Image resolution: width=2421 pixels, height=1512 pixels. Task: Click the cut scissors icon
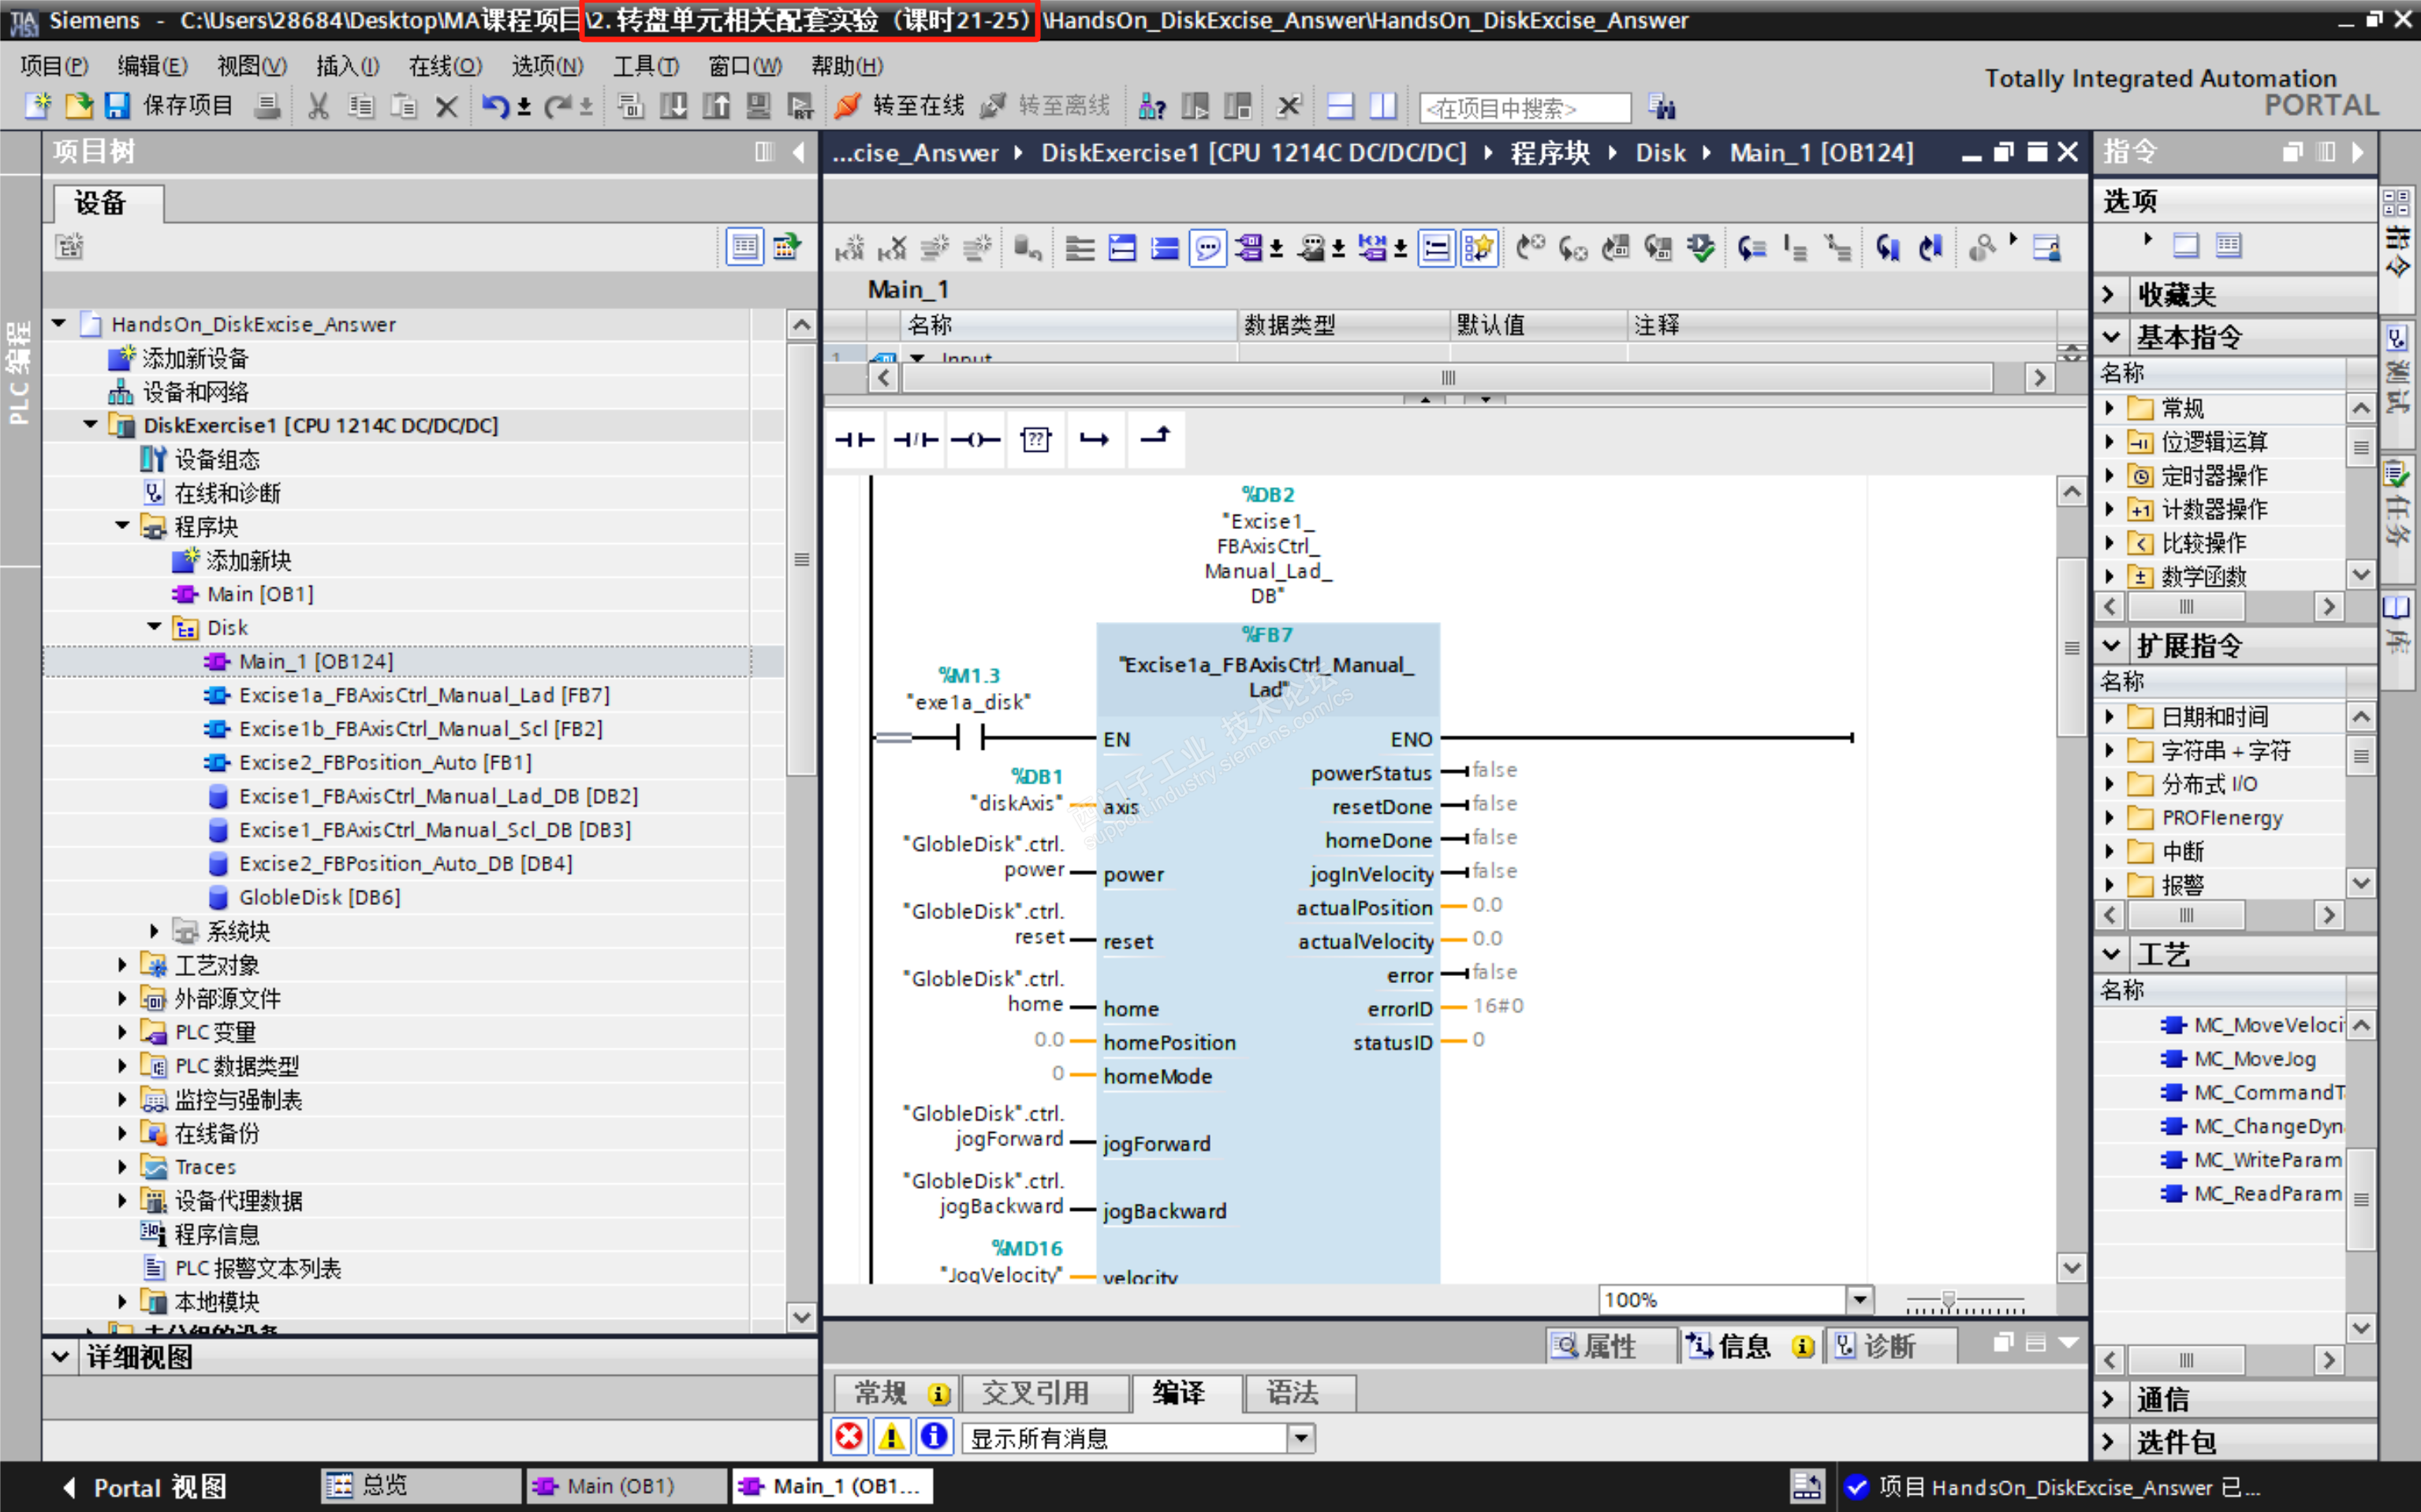click(x=318, y=106)
